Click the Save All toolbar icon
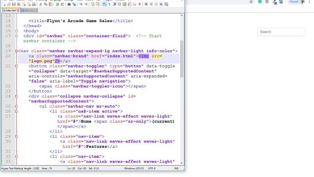This screenshot has width=314, height=177. (19, 4)
